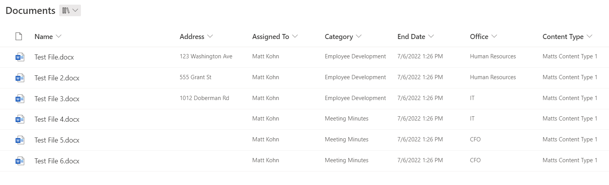
Task: Expand the Assigned To column options
Action: click(x=275, y=36)
